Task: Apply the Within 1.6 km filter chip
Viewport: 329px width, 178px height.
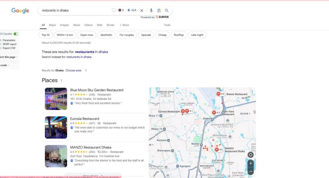Action: pyautogui.click(x=65, y=35)
